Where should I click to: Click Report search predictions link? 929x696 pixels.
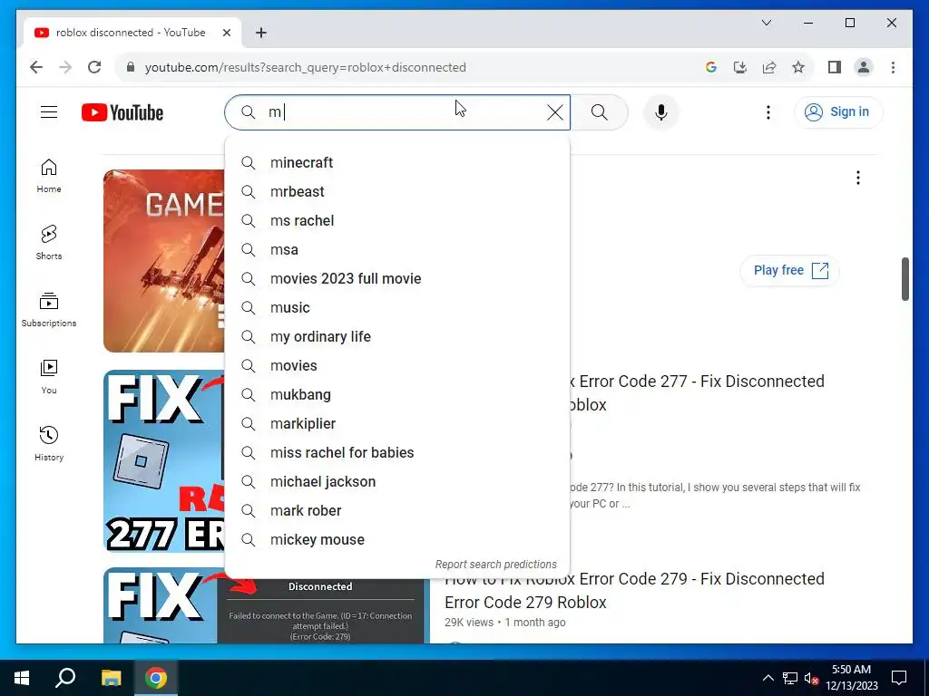coord(496,564)
